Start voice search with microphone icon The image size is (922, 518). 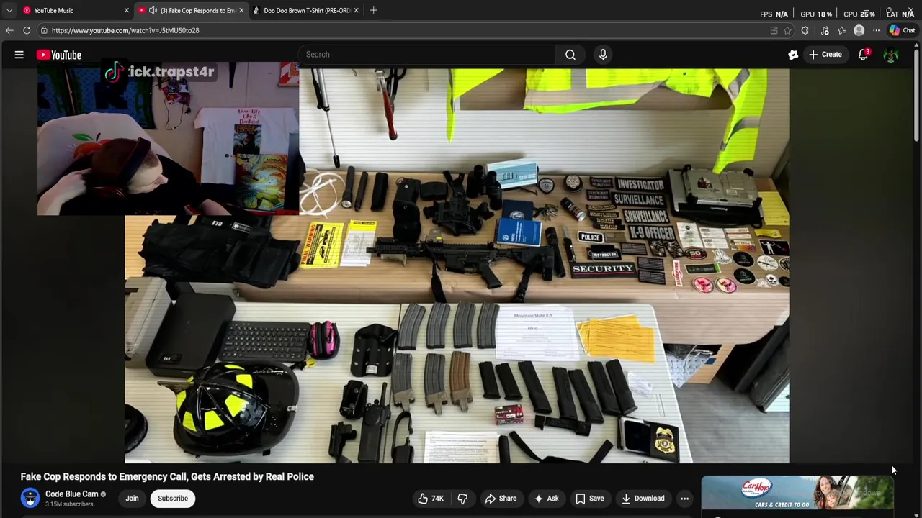603,55
